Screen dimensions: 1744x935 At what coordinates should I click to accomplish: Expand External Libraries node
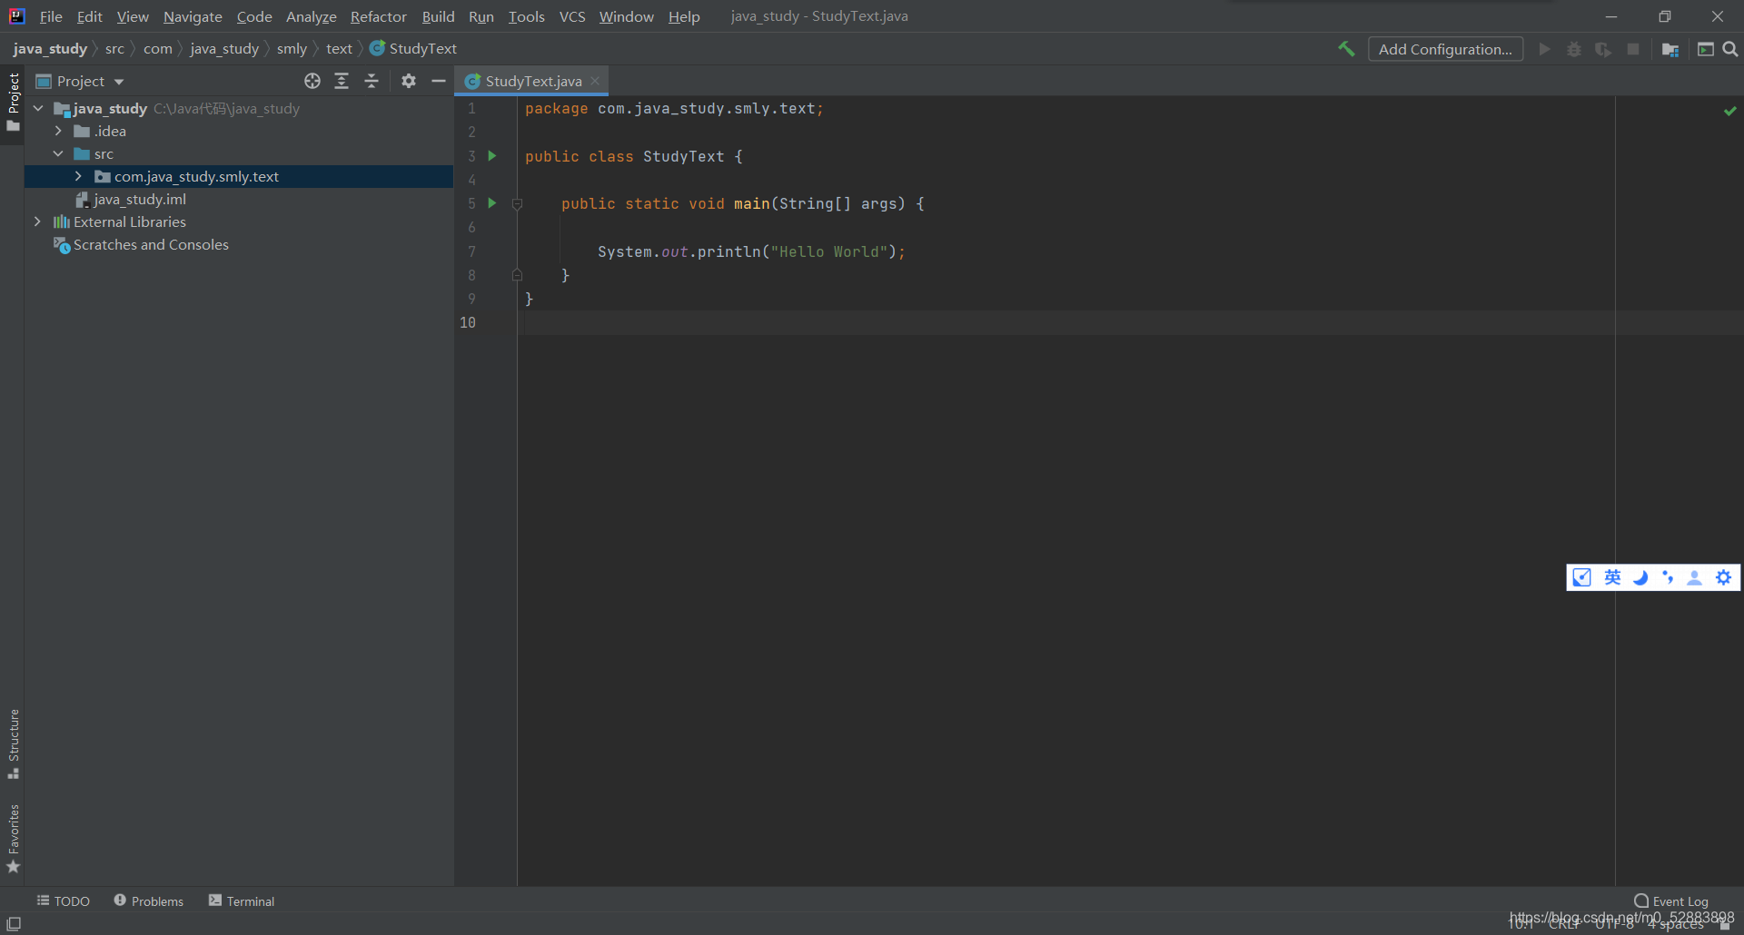(x=37, y=221)
